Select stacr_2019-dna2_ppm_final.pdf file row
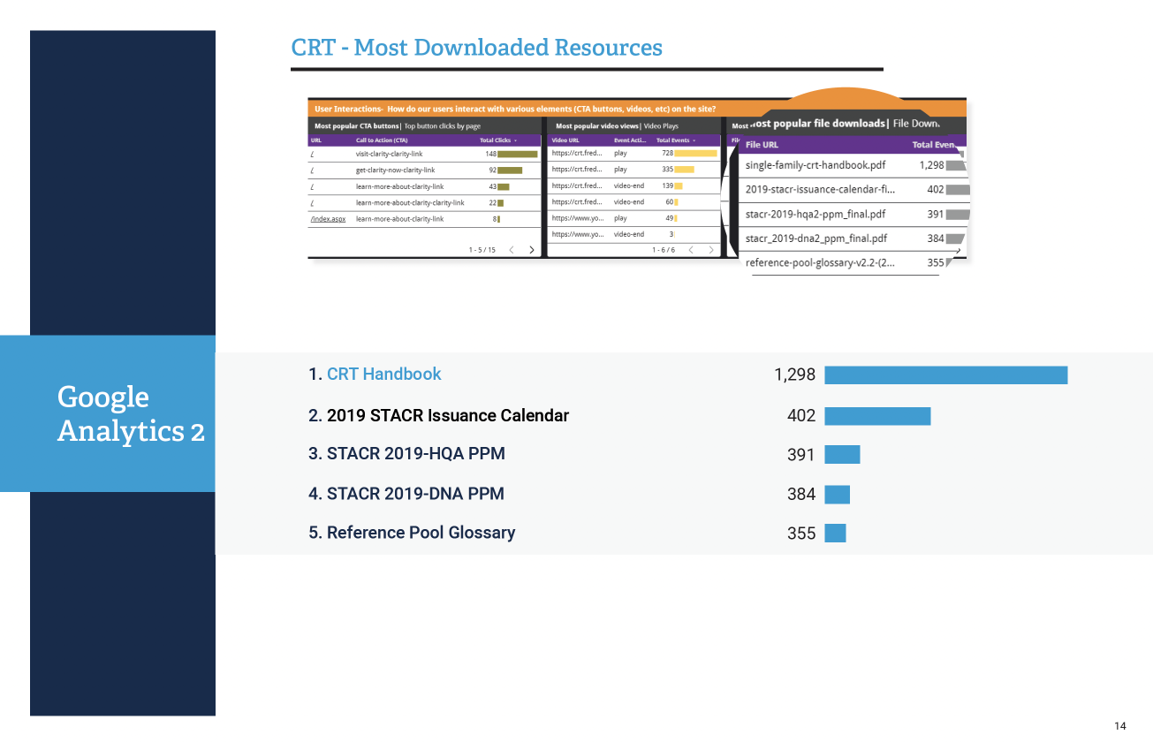This screenshot has height=742, width=1153. [815, 238]
